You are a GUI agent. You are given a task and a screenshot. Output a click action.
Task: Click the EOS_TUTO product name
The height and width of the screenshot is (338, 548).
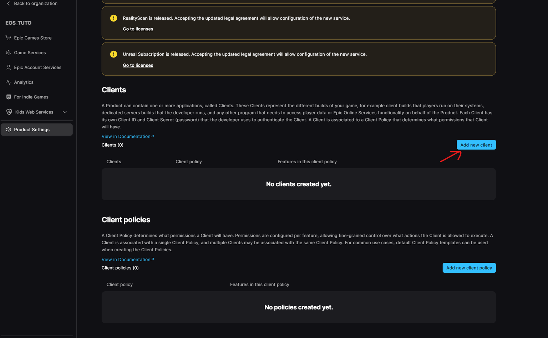point(19,23)
